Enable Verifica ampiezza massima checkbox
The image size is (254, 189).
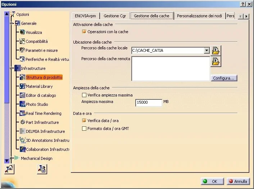(x=84, y=95)
